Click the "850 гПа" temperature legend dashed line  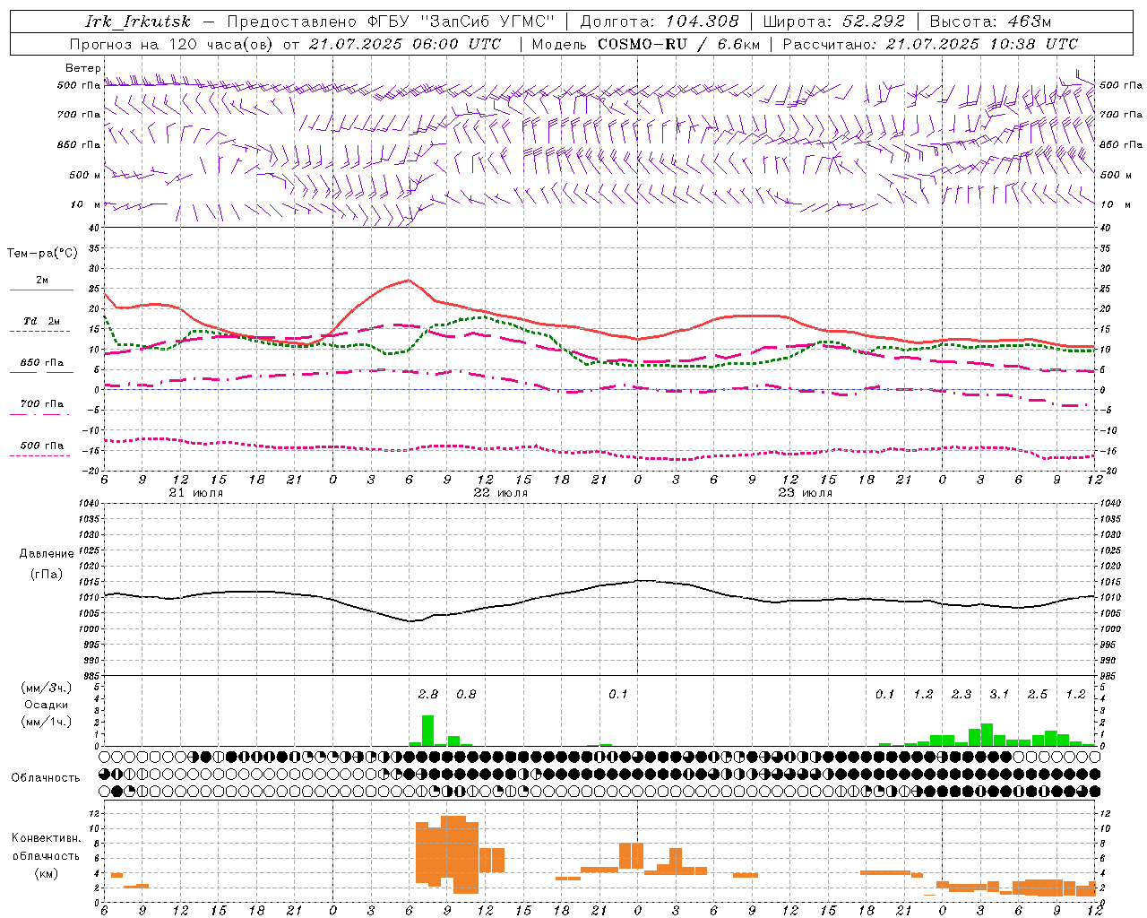[41, 373]
